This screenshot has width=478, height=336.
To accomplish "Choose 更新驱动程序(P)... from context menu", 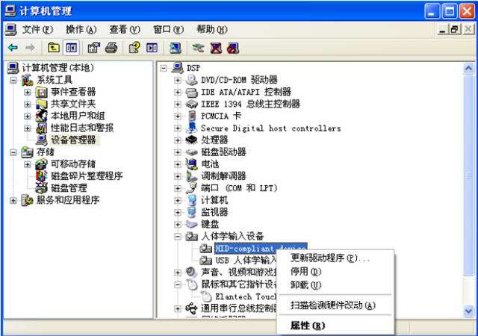I will 335,258.
